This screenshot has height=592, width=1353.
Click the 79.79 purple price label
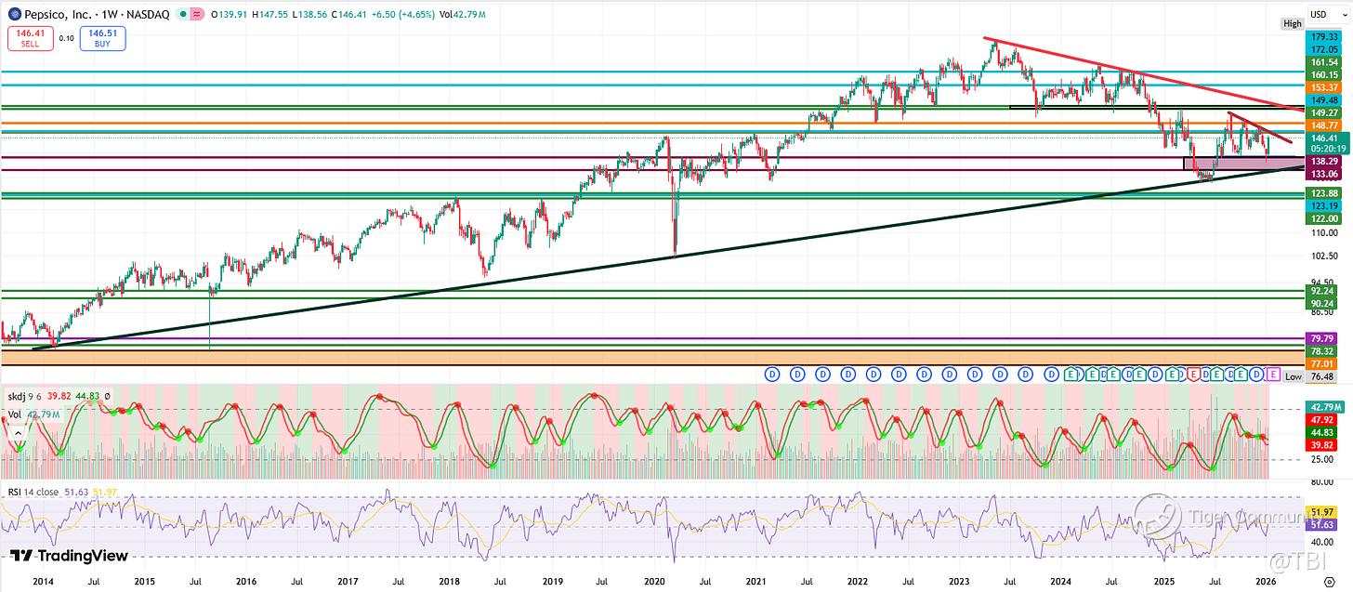tap(1323, 338)
